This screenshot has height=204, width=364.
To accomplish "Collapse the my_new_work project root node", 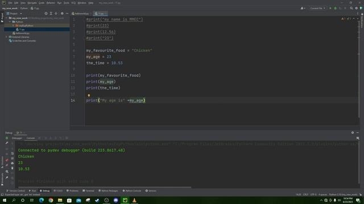I will pos(7,18).
